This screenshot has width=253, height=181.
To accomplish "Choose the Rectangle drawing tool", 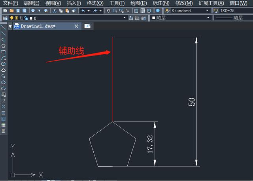I will coord(4,52).
